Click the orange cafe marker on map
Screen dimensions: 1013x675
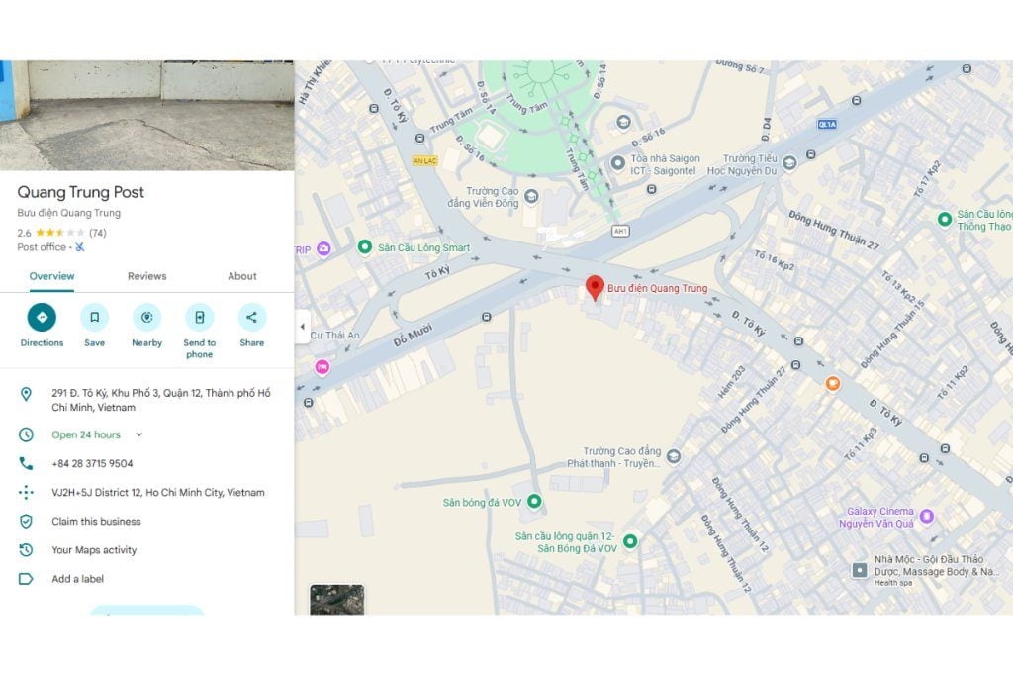click(x=832, y=383)
